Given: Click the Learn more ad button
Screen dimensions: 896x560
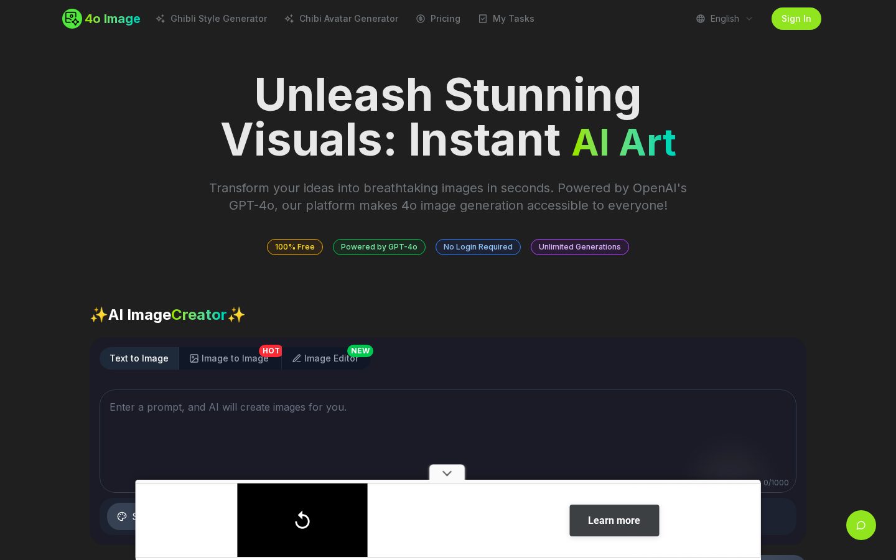Looking at the screenshot, I should [x=614, y=520].
